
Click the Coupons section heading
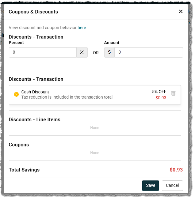19,145
